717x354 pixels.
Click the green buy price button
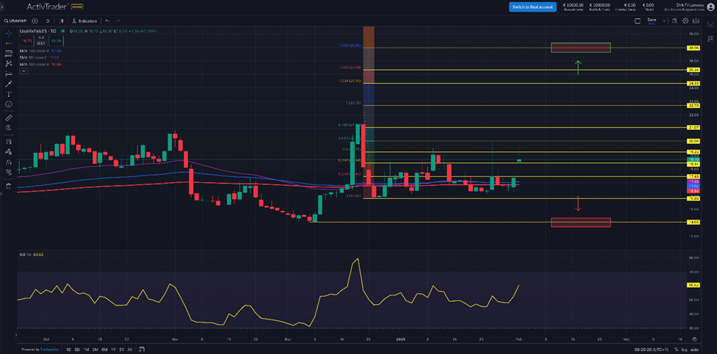[57, 40]
